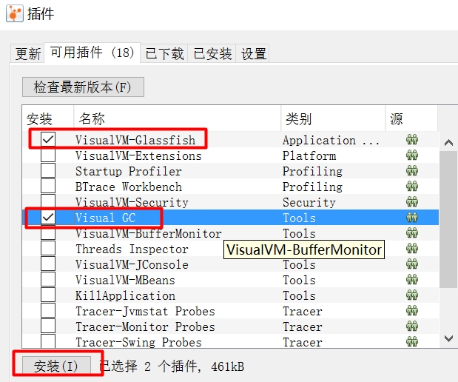Click source icon in Tracer-Monitor Probes row

point(412,326)
